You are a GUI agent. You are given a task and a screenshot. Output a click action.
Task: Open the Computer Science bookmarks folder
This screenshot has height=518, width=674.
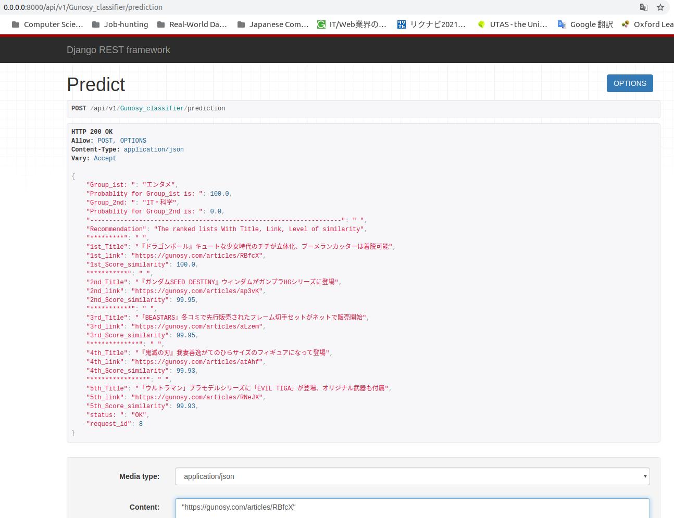click(47, 24)
